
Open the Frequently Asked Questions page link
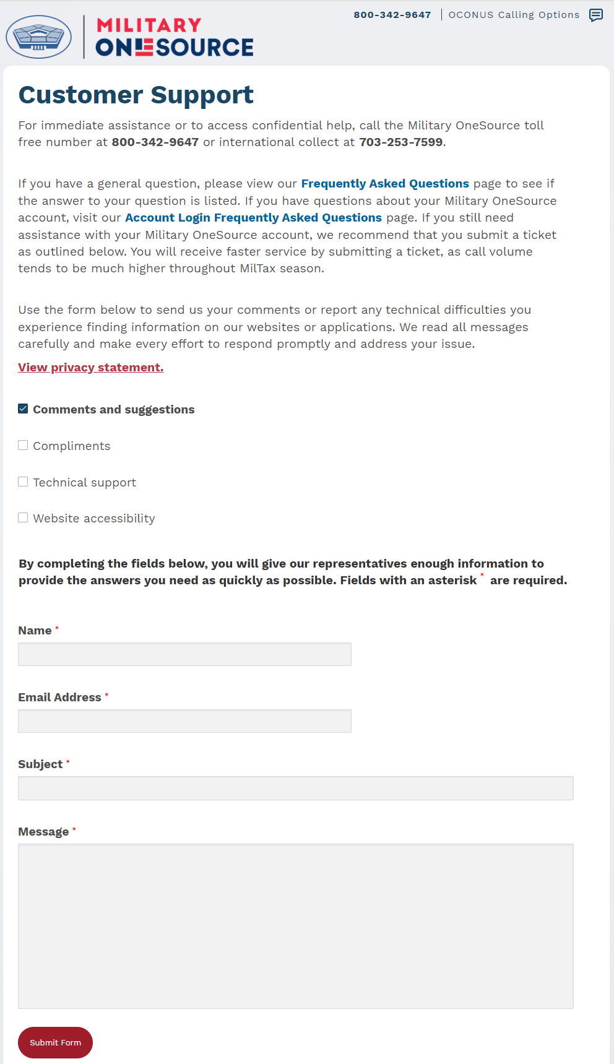(x=385, y=184)
